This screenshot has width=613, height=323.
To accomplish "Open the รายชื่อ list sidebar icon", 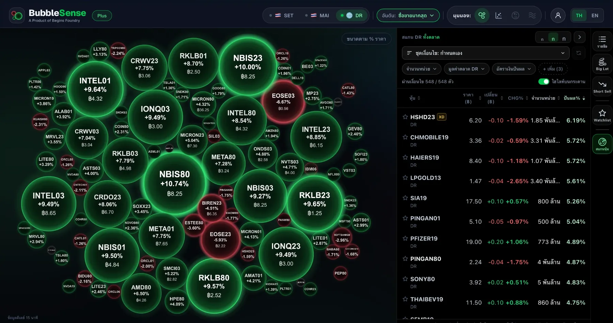I will 602,41.
